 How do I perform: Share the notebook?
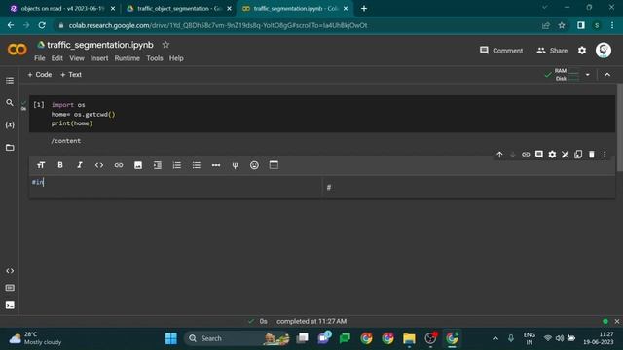click(x=552, y=51)
